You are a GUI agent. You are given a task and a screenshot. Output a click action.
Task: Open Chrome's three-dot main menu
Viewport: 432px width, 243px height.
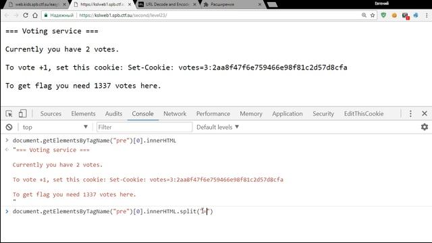tap(427, 16)
